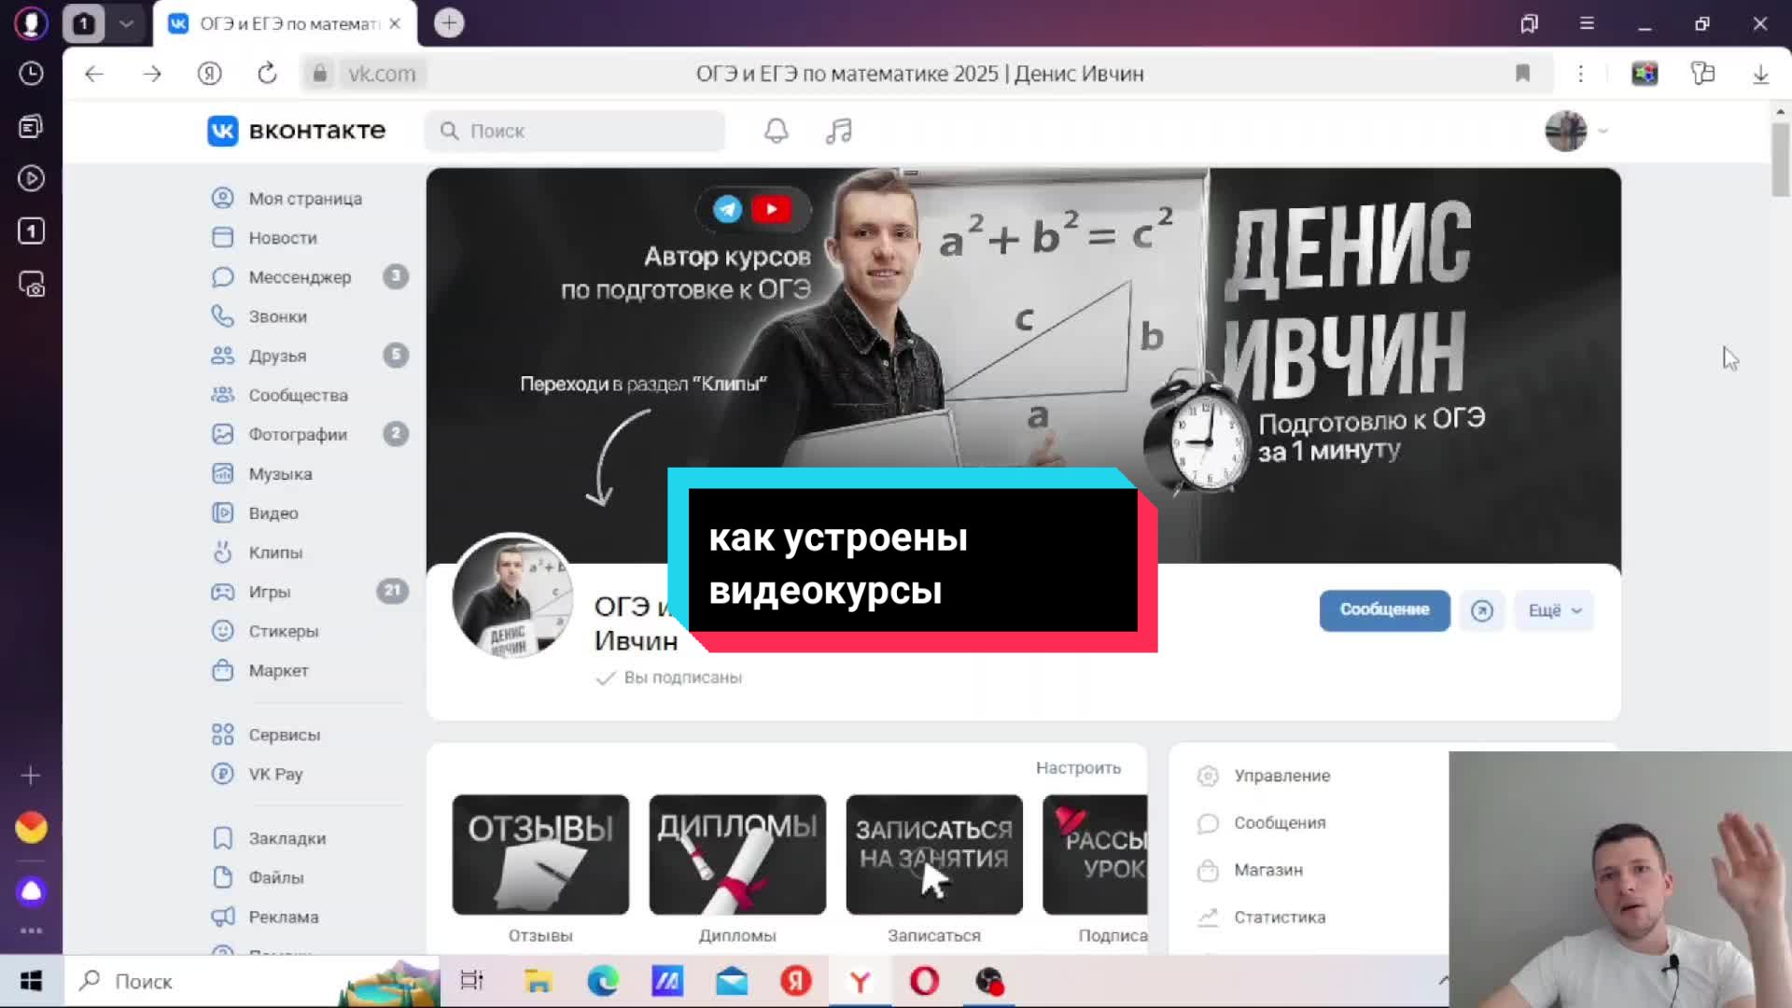Click the community avatar photo
Screen dimensions: 1792x1008
tap(511, 596)
